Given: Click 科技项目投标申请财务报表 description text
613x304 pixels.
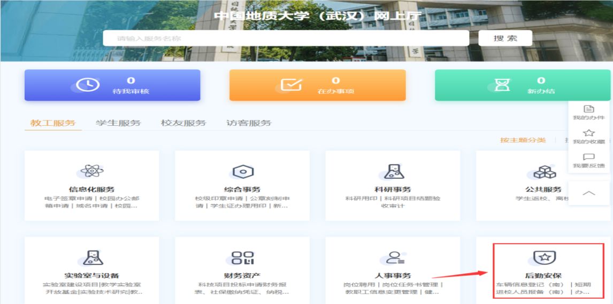Looking at the screenshot, I should click(x=242, y=289).
